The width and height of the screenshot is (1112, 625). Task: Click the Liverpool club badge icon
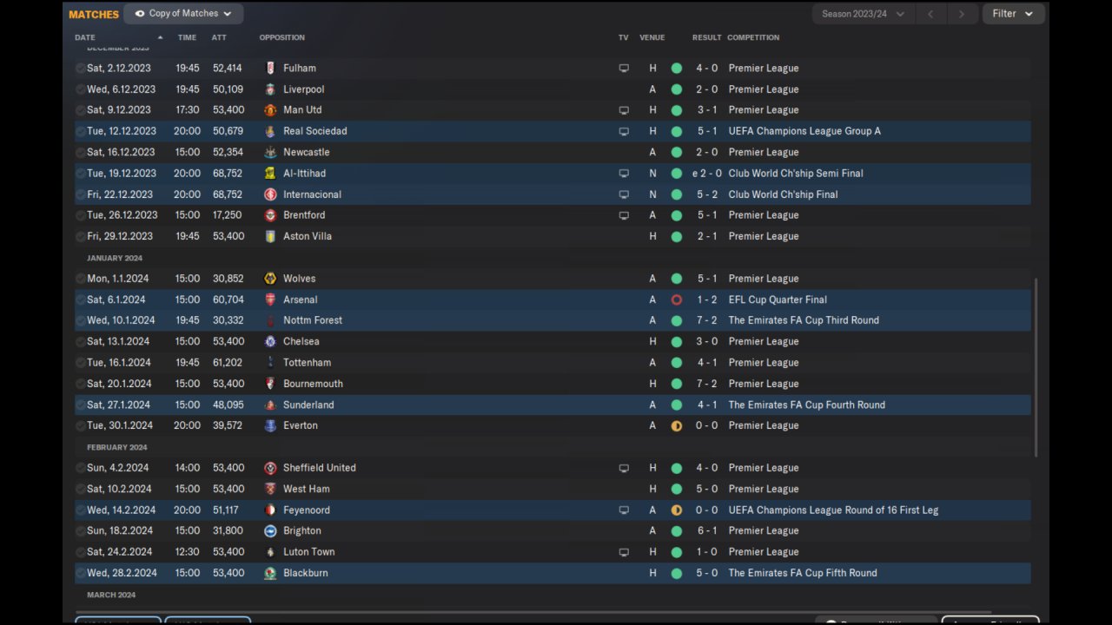(270, 89)
